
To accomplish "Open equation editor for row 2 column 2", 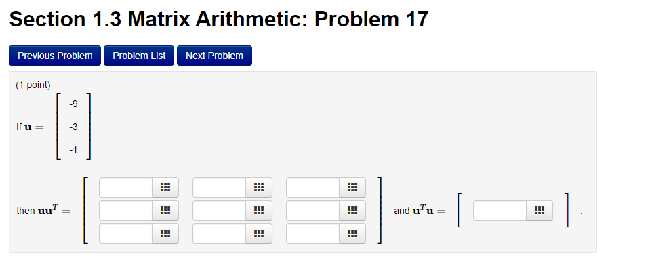I will pos(259,211).
